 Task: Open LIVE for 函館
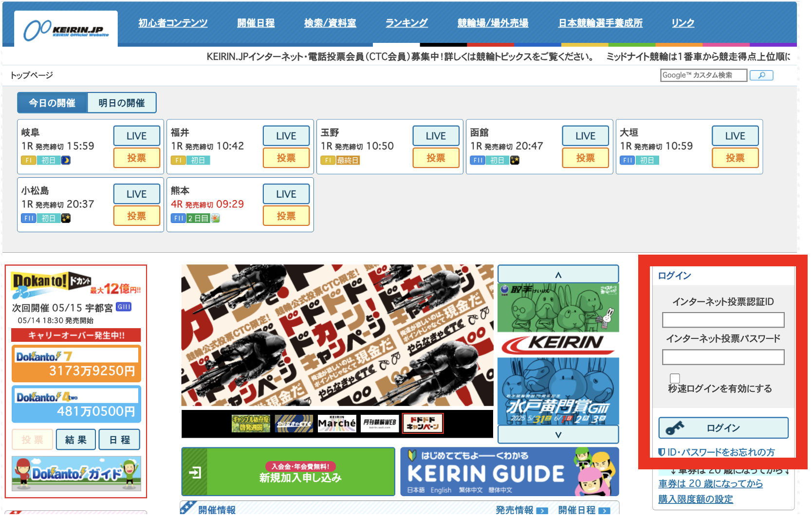(586, 136)
